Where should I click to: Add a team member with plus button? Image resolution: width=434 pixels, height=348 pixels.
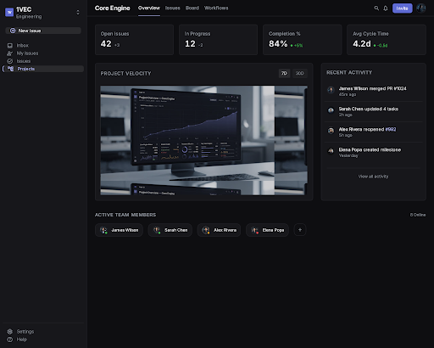click(x=300, y=230)
